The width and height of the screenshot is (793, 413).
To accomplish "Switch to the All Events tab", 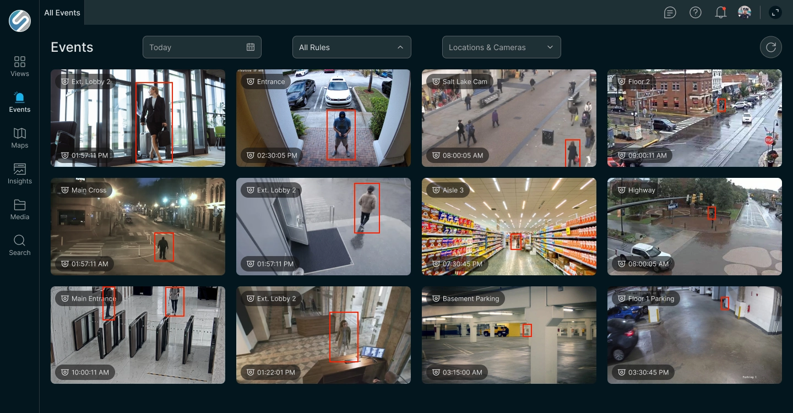I will [x=62, y=13].
